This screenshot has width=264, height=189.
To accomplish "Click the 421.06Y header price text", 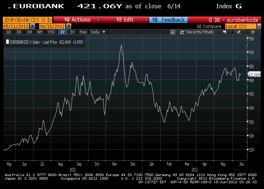I will click(99, 6).
